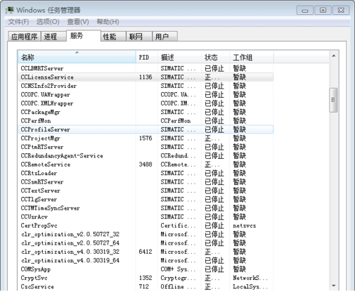
Task: Click the vertical scrollbar thumb
Action: (x=334, y=100)
